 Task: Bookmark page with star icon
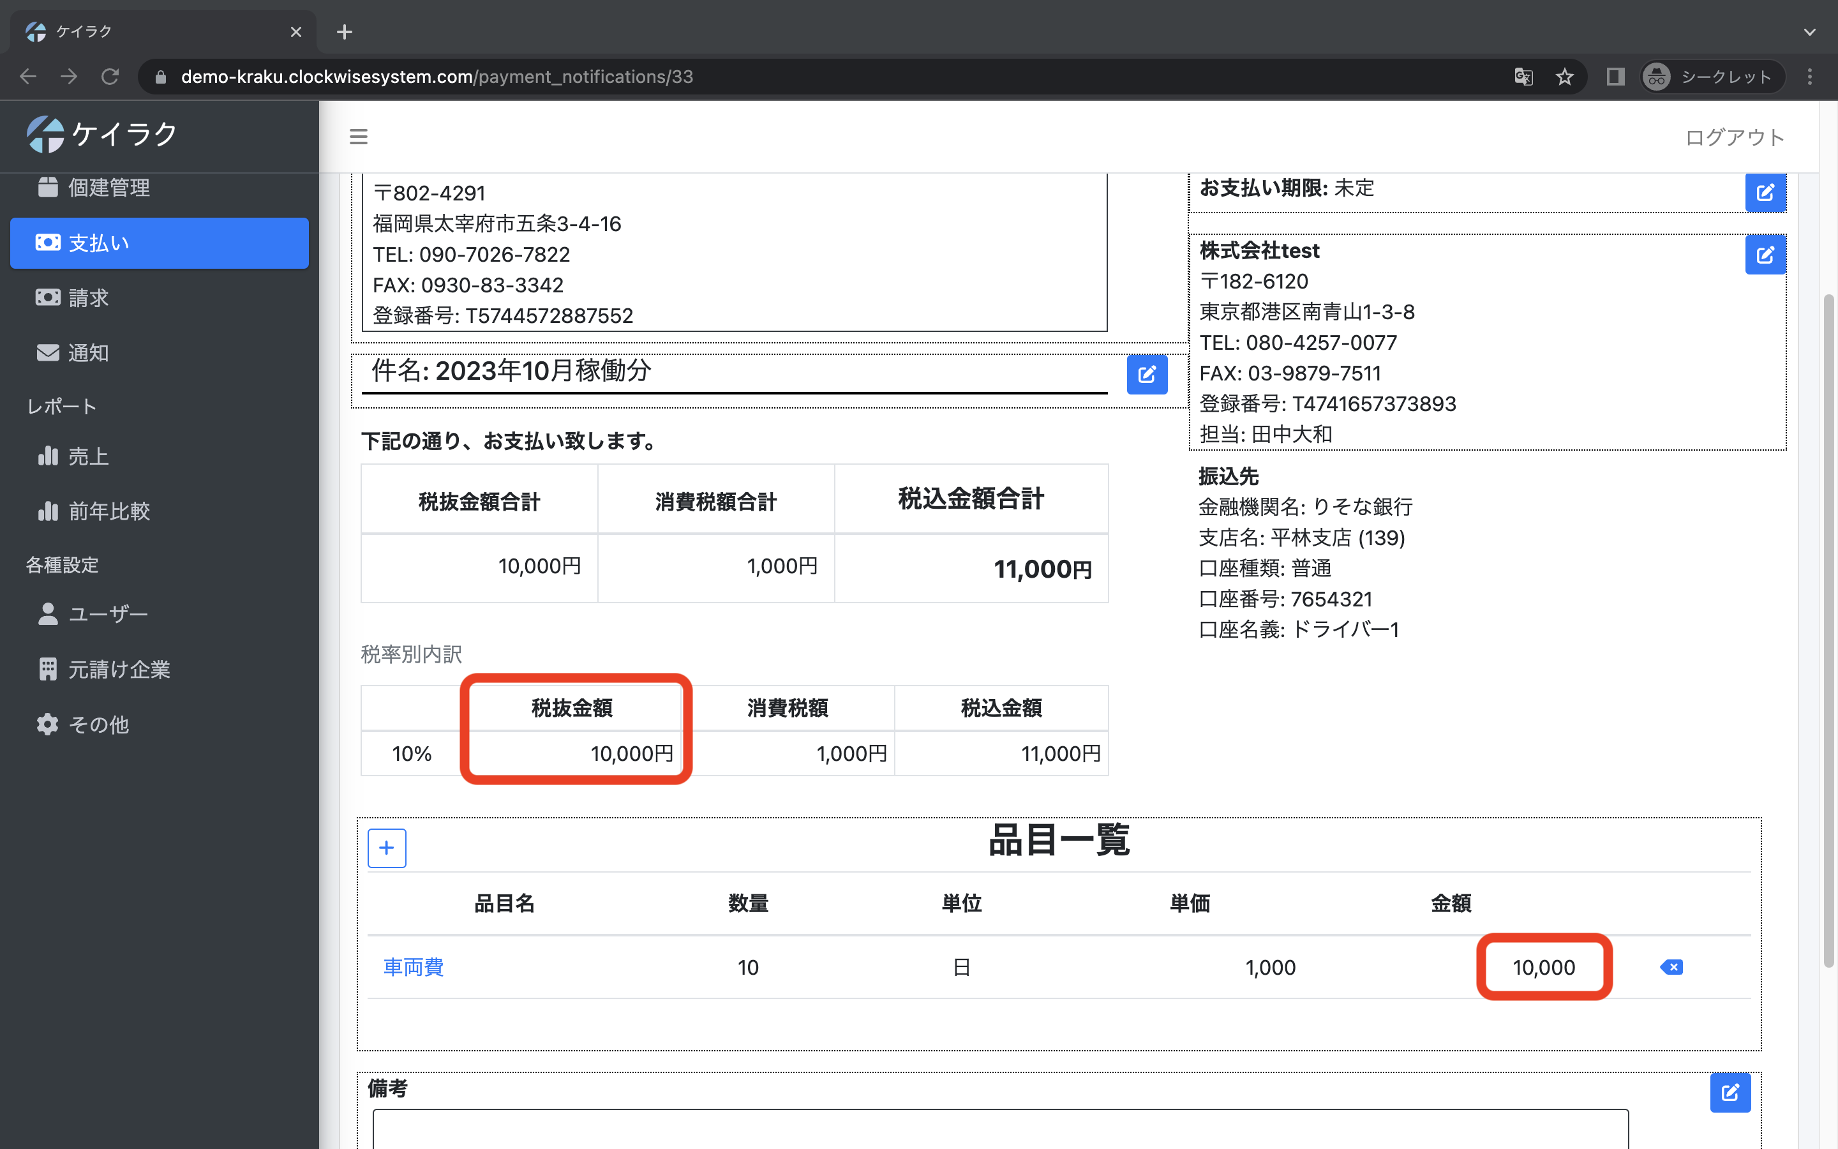(1564, 77)
